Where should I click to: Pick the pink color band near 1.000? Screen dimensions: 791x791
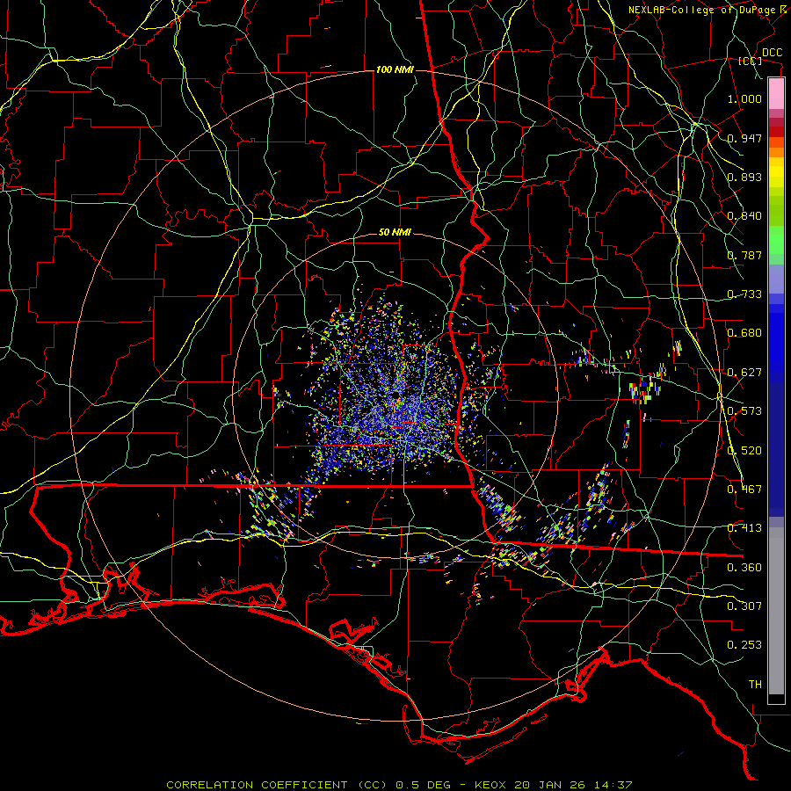776,94
